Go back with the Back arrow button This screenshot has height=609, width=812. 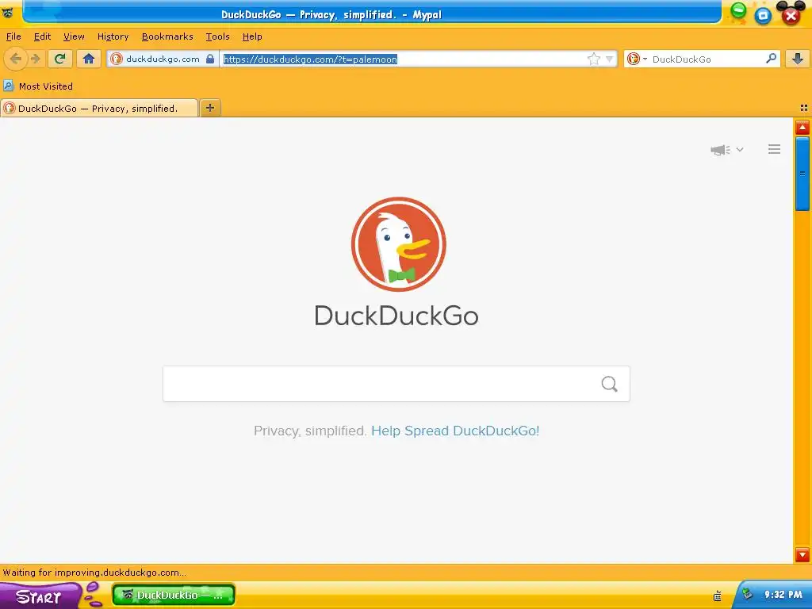(x=16, y=59)
